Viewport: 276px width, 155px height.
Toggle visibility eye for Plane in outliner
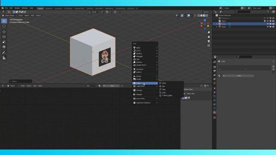[267, 27]
